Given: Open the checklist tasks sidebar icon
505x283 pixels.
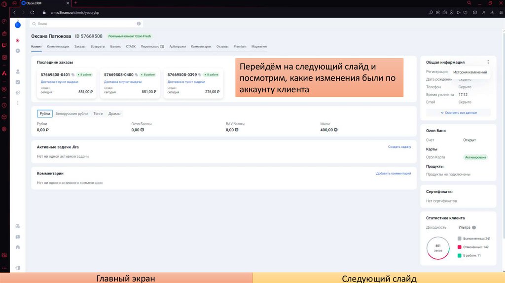Looking at the screenshot, I should pyautogui.click(x=18, y=82).
